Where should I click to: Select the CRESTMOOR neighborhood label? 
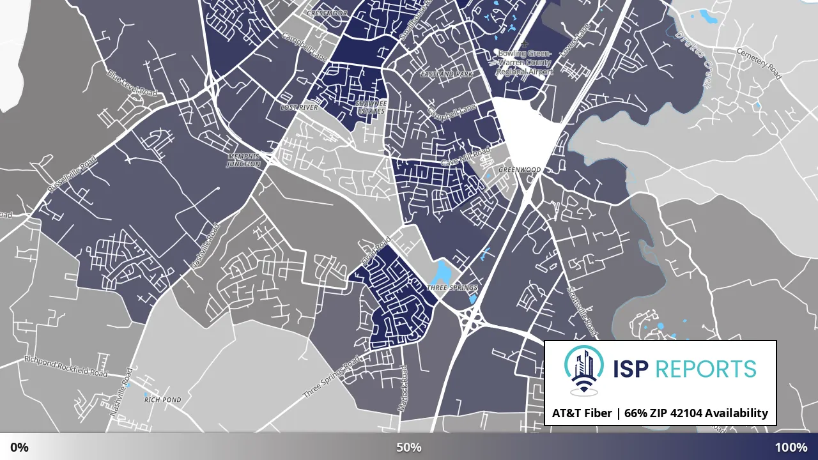click(x=327, y=13)
